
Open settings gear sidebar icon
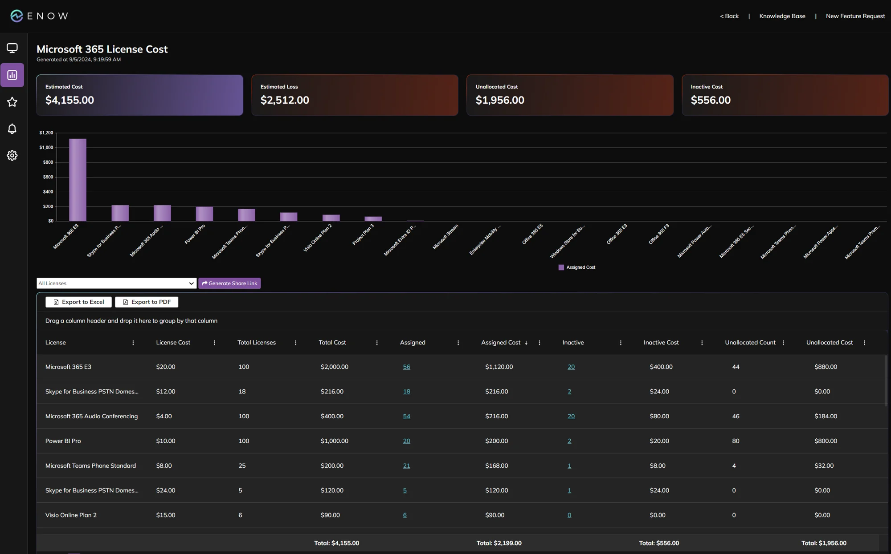coord(12,155)
